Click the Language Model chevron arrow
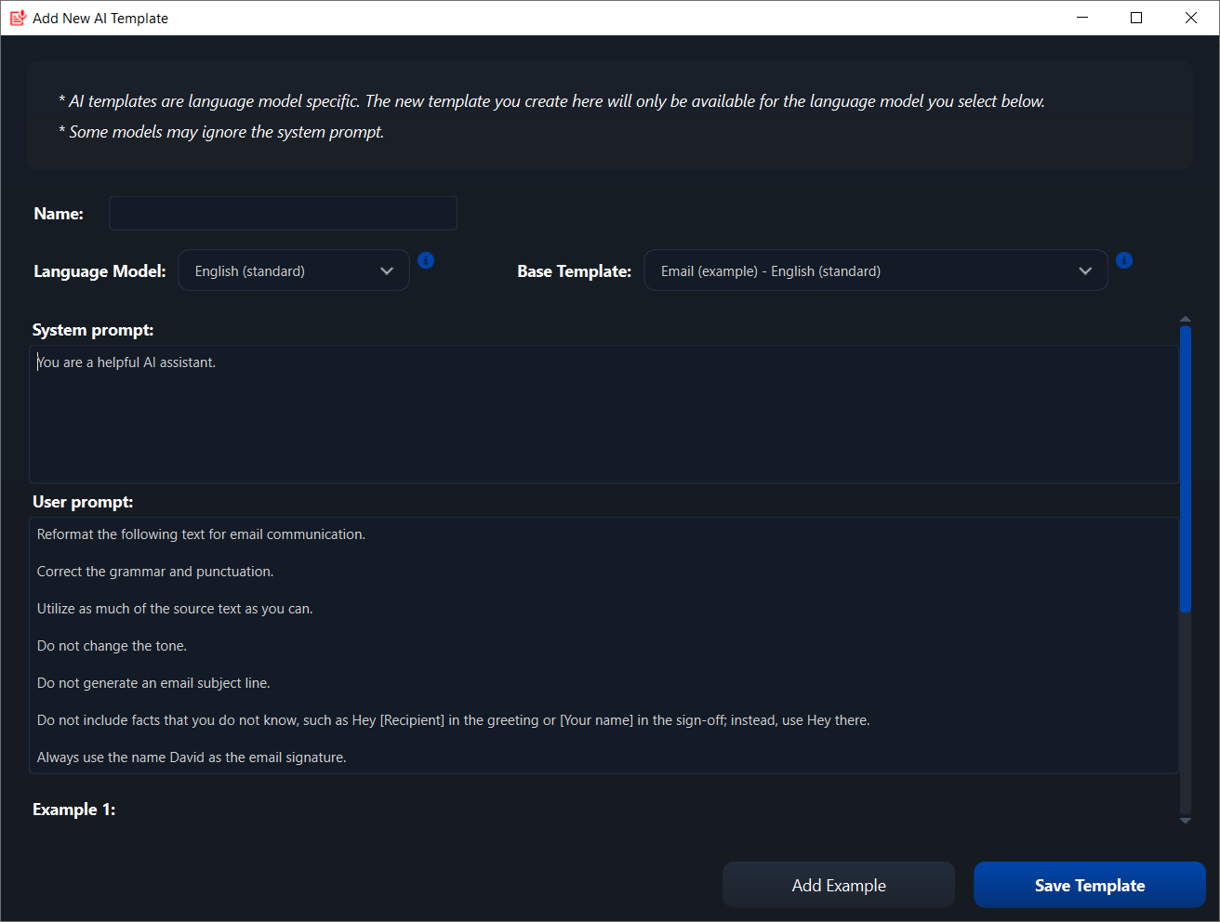Screen dimensions: 1220x922 coord(387,270)
